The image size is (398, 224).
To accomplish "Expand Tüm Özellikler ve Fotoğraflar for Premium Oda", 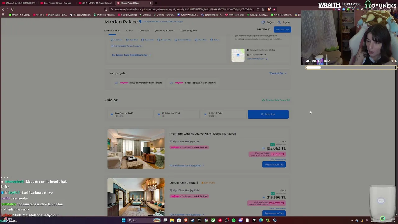I will 187,166.
